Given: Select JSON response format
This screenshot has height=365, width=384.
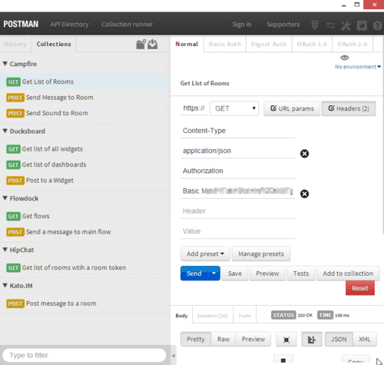Looking at the screenshot, I should [x=339, y=340].
